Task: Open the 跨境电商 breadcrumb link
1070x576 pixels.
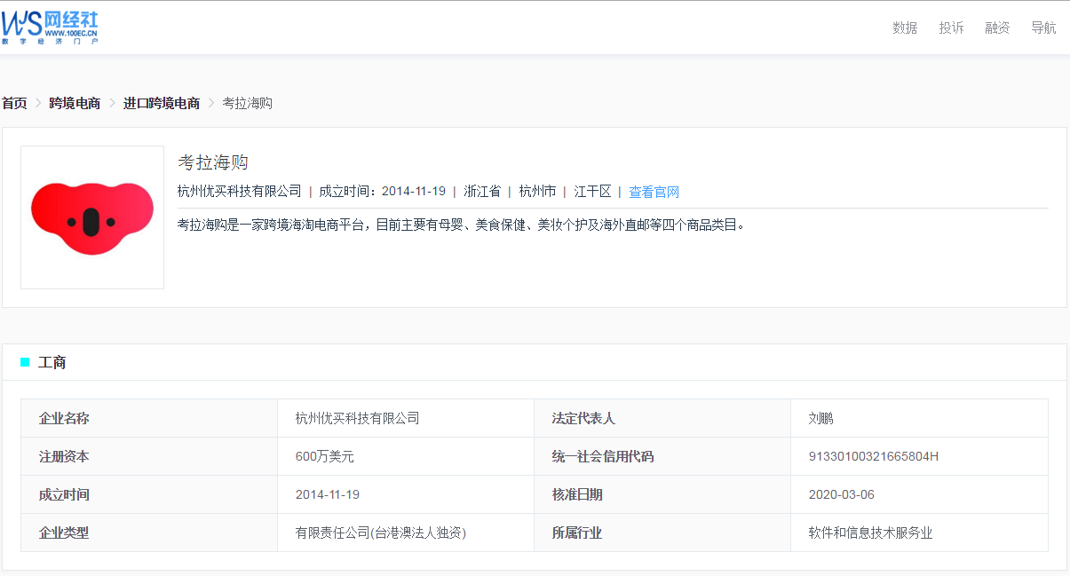Action: [75, 103]
